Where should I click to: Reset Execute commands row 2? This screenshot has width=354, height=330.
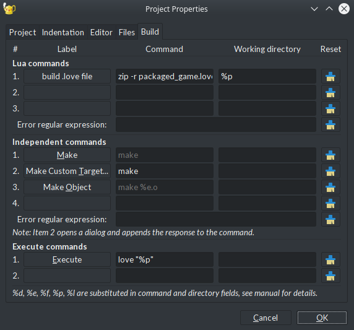pos(330,276)
